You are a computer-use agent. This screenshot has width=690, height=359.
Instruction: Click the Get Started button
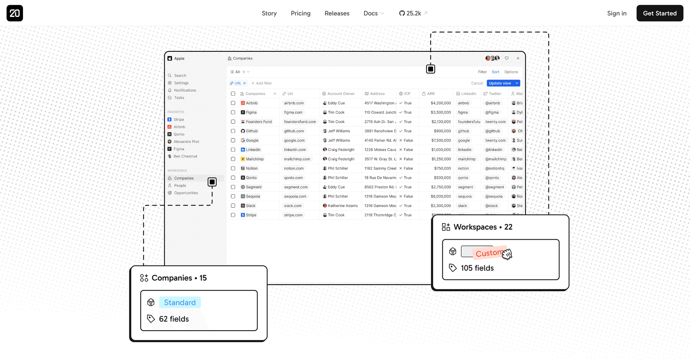tap(660, 13)
